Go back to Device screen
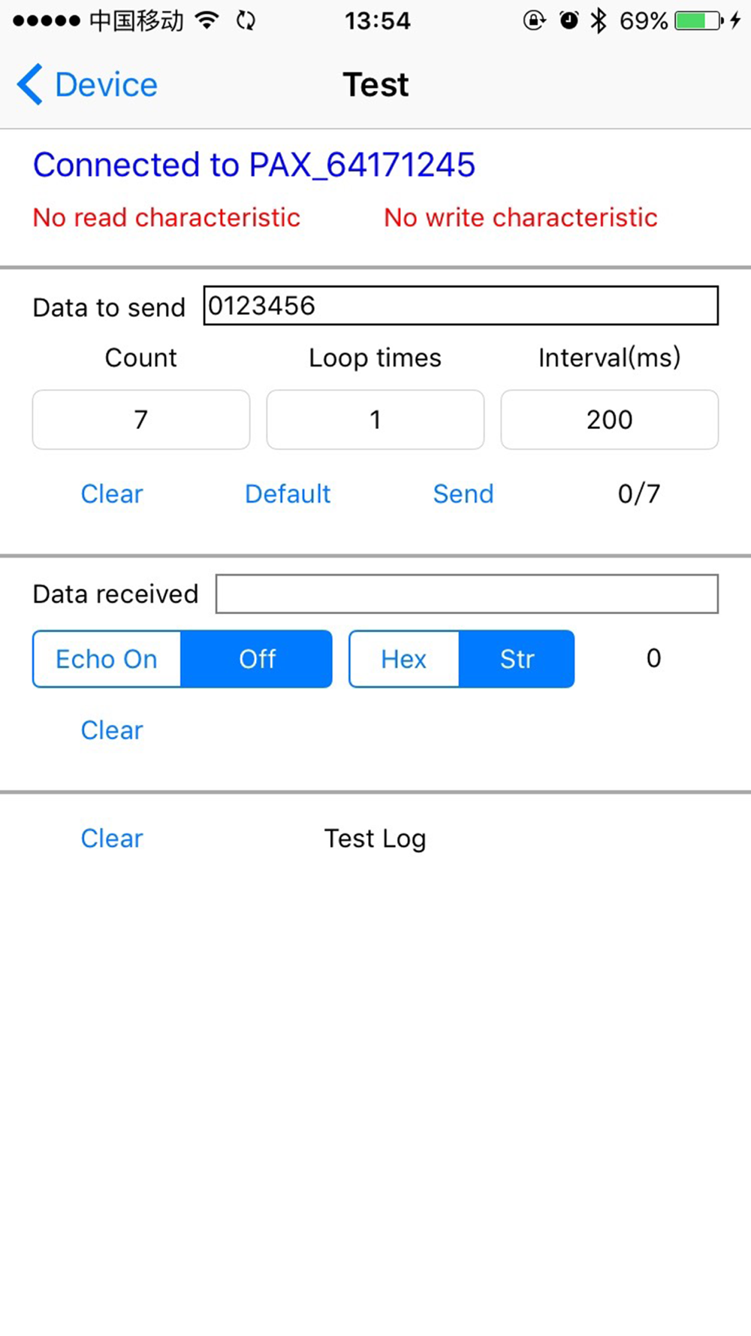Viewport: 751px width, 1336px height. [88, 84]
